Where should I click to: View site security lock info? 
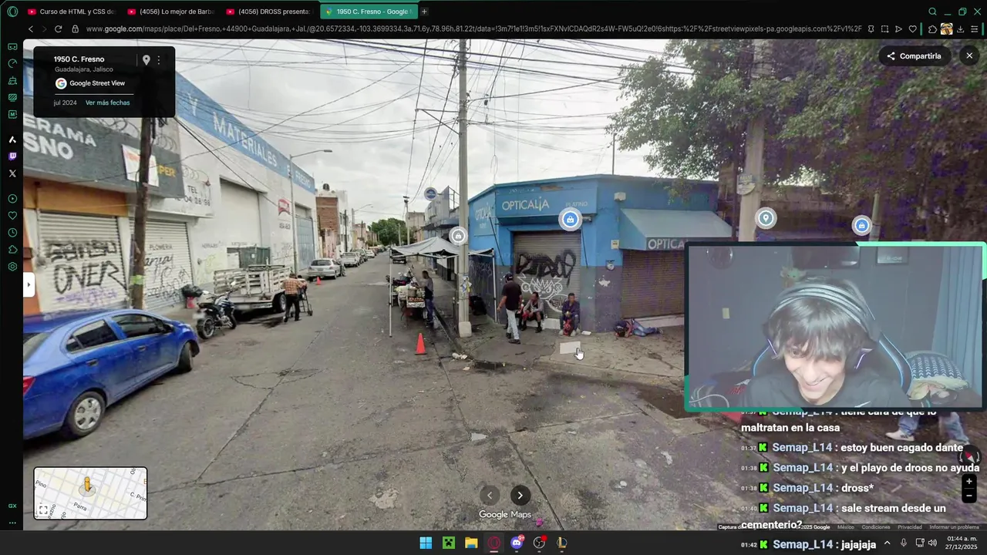75,29
